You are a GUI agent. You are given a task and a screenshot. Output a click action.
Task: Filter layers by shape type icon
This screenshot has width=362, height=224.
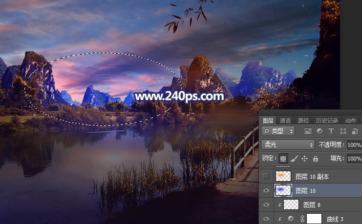pos(343,131)
